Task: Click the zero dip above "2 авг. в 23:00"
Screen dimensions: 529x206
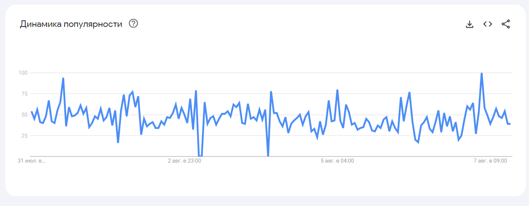Action: tap(200, 156)
